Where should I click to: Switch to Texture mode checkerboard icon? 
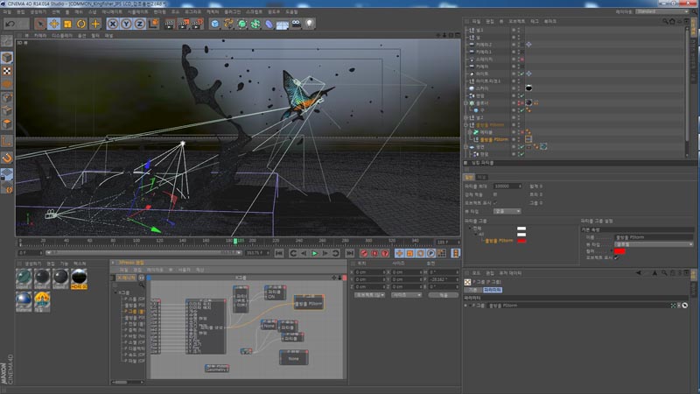(x=7, y=71)
